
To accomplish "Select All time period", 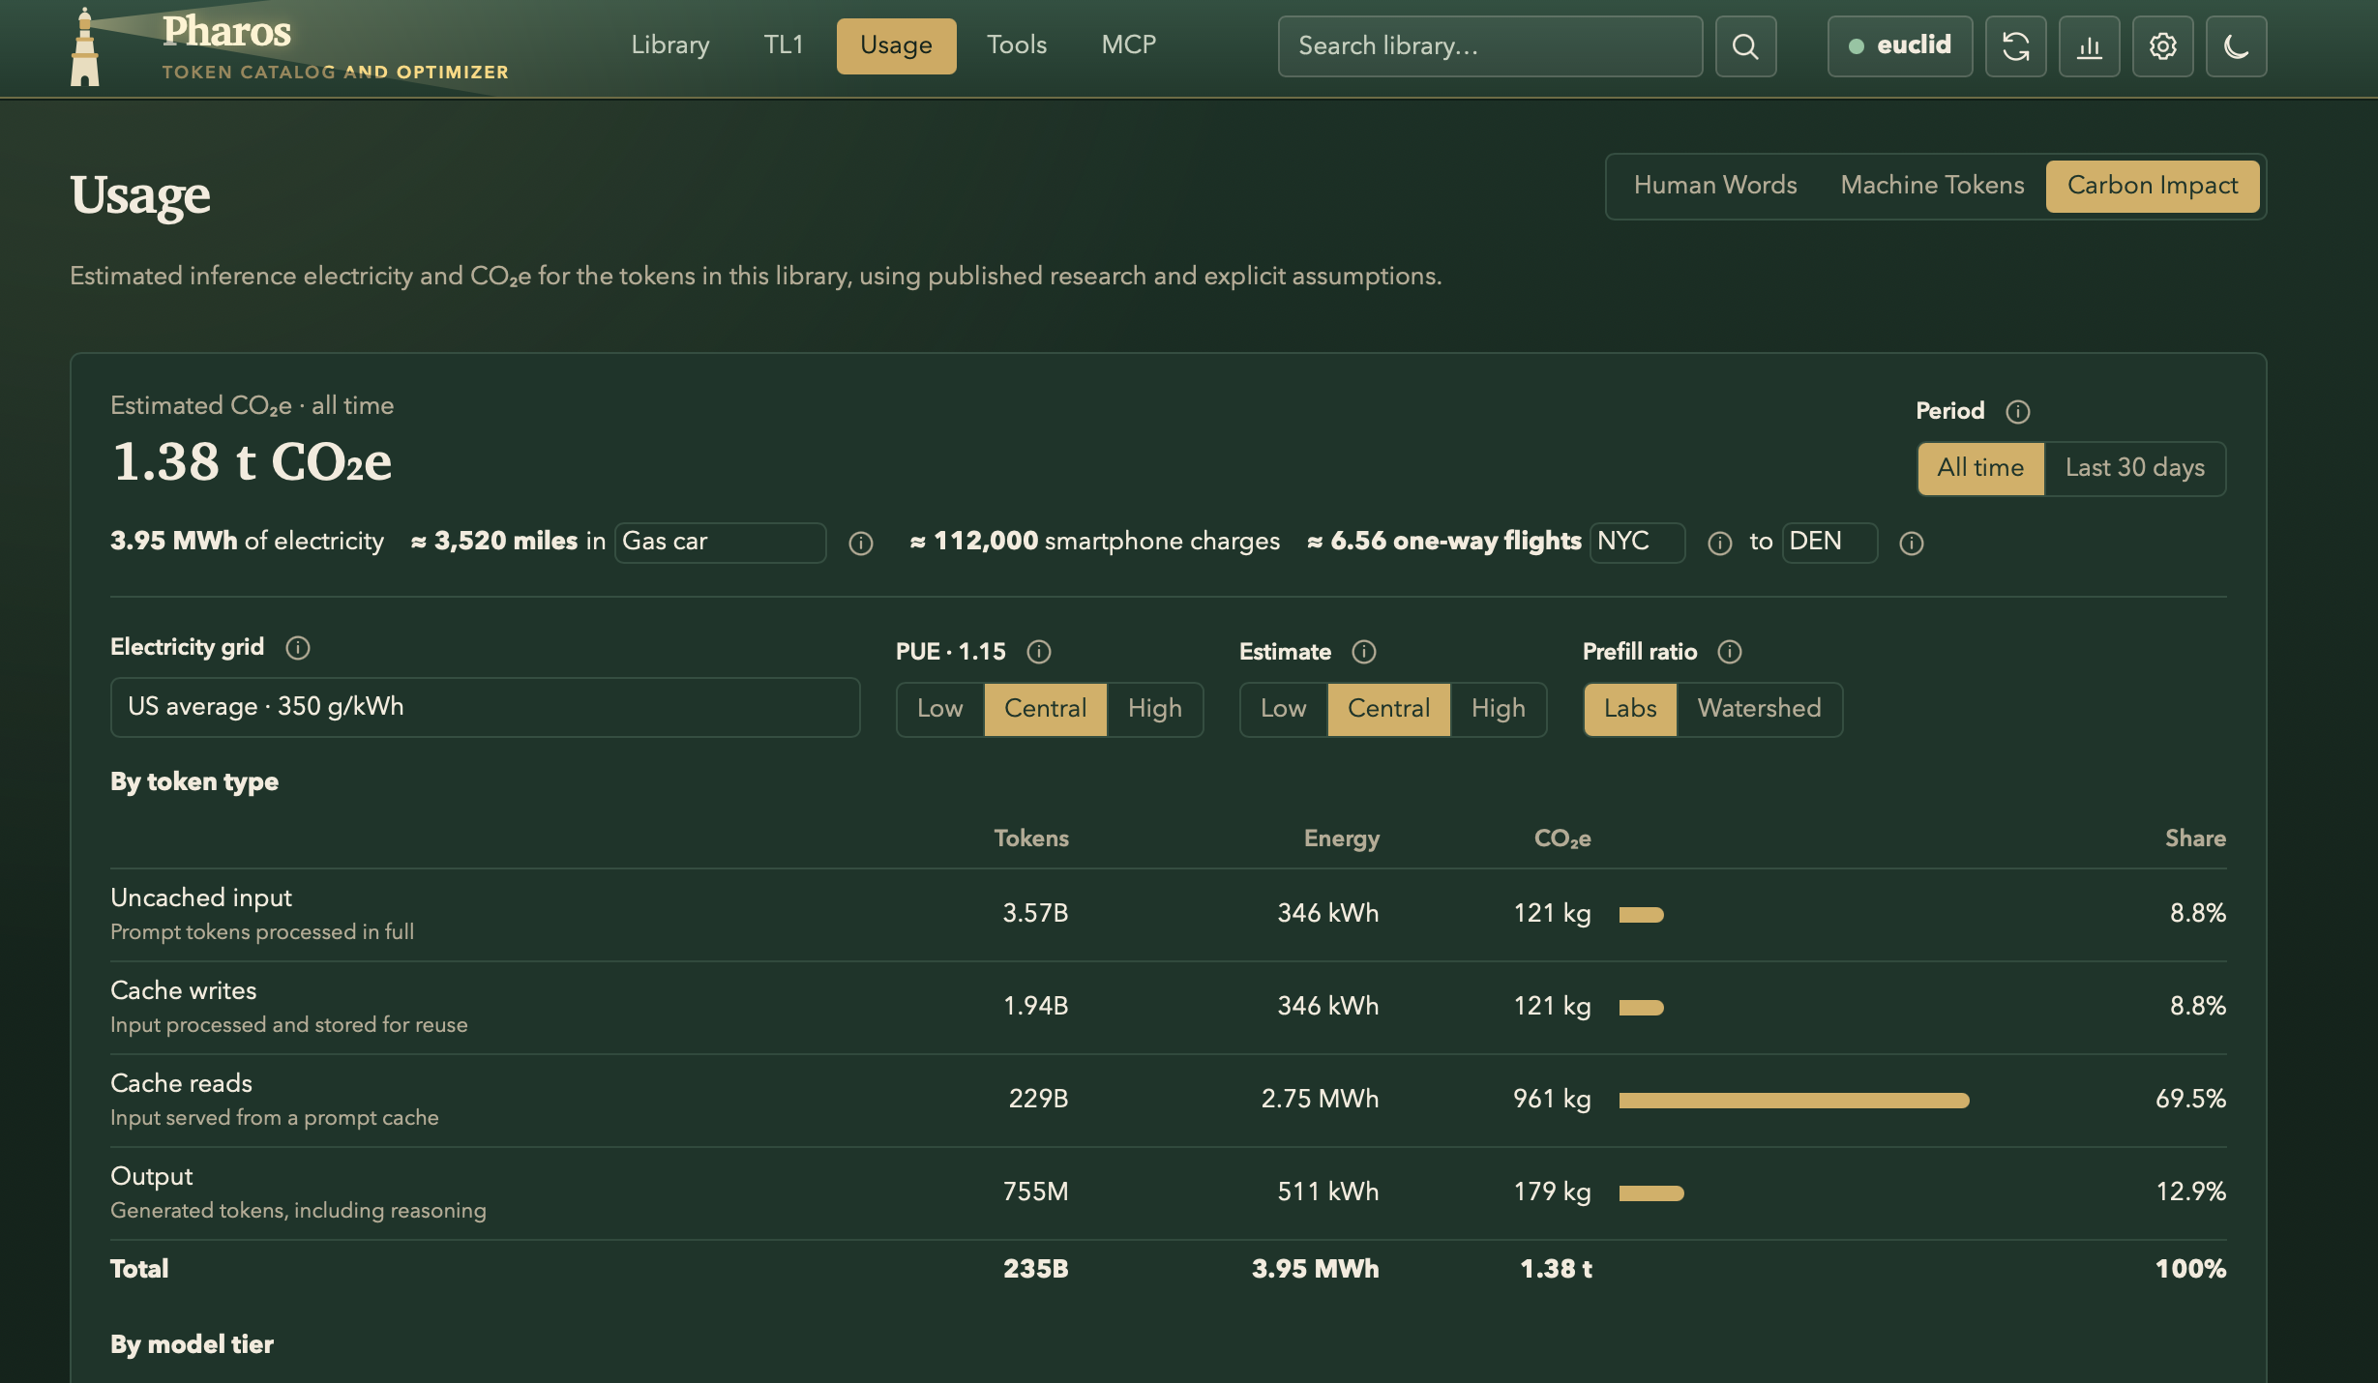I will (1980, 468).
